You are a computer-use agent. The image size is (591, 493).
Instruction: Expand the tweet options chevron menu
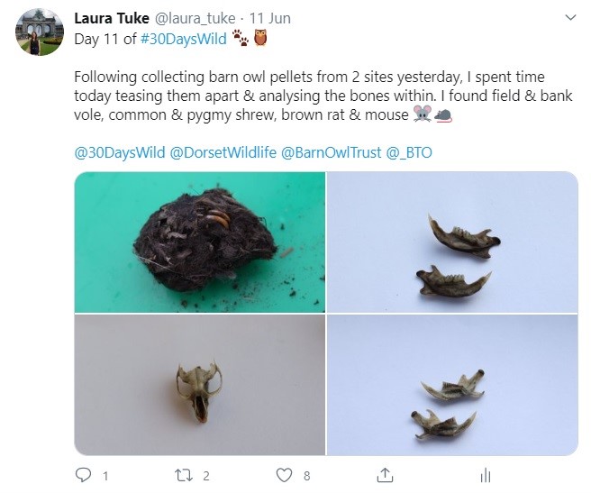click(569, 17)
